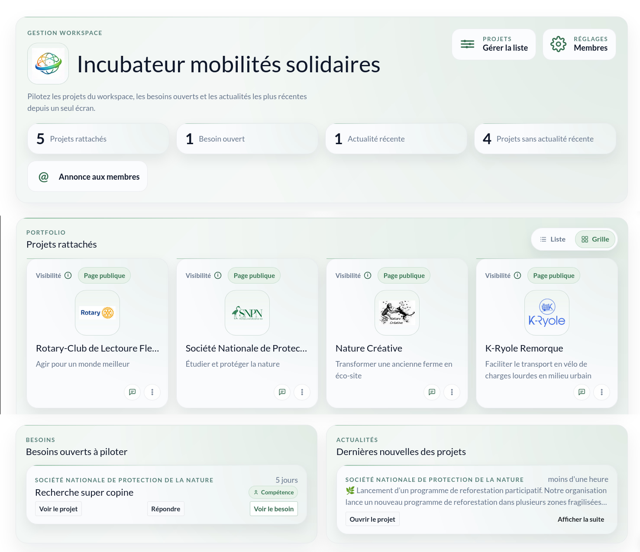Open the Gérer la liste projects icon
640x552 pixels.
coord(467,44)
